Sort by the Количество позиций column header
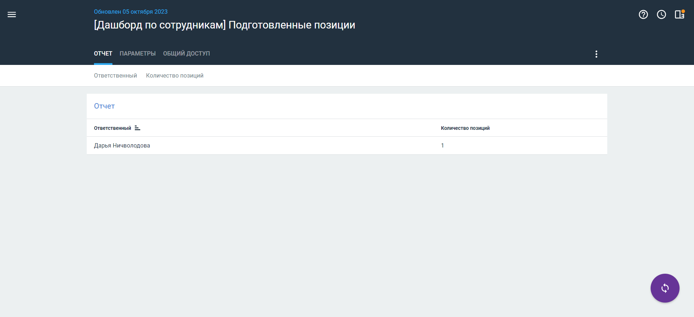The image size is (694, 317). click(465, 128)
